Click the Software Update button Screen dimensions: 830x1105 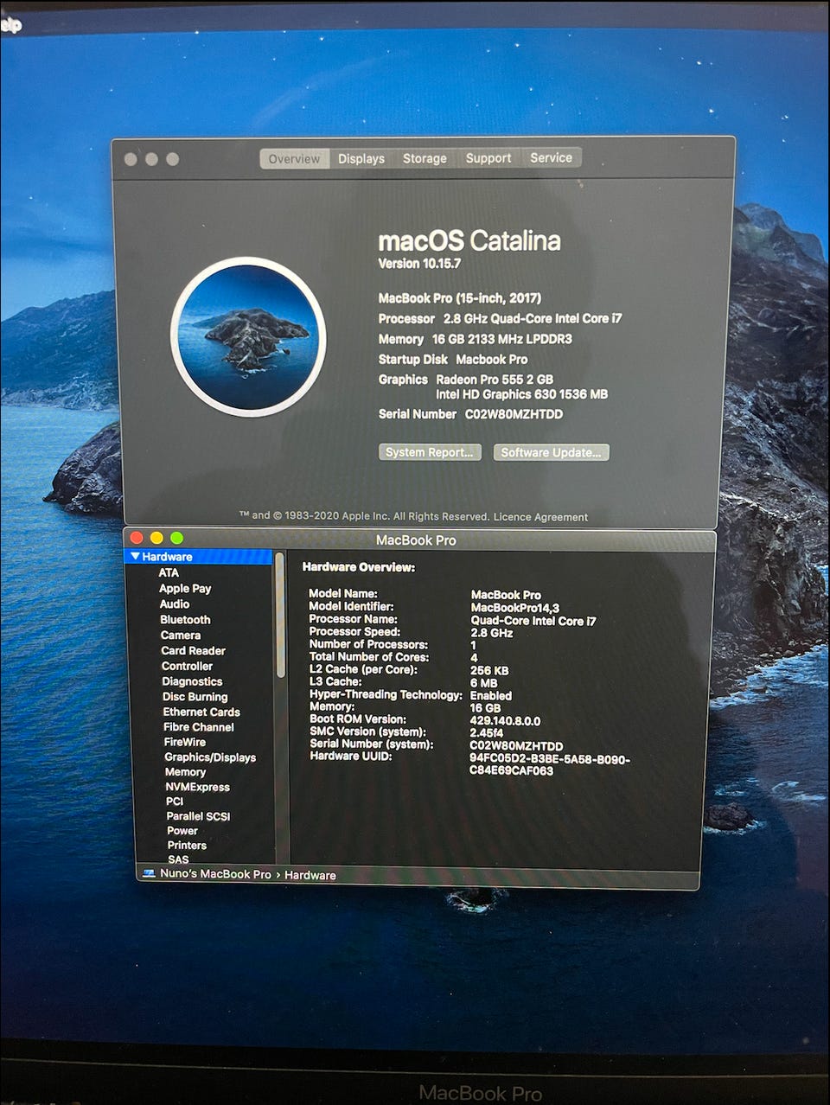point(551,452)
